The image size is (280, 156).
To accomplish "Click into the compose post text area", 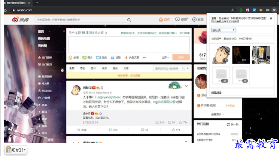I will (x=129, y=45).
